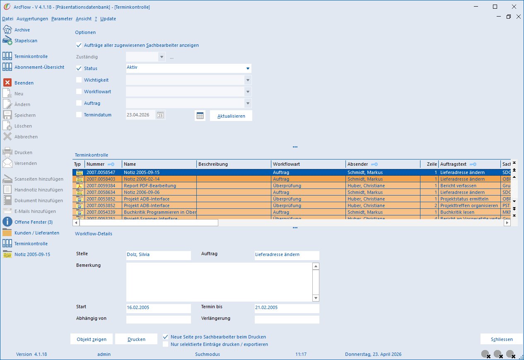Image resolution: width=524 pixels, height=360 pixels.
Task: Enable the Workflowart filter checkbox
Action: pos(79,92)
